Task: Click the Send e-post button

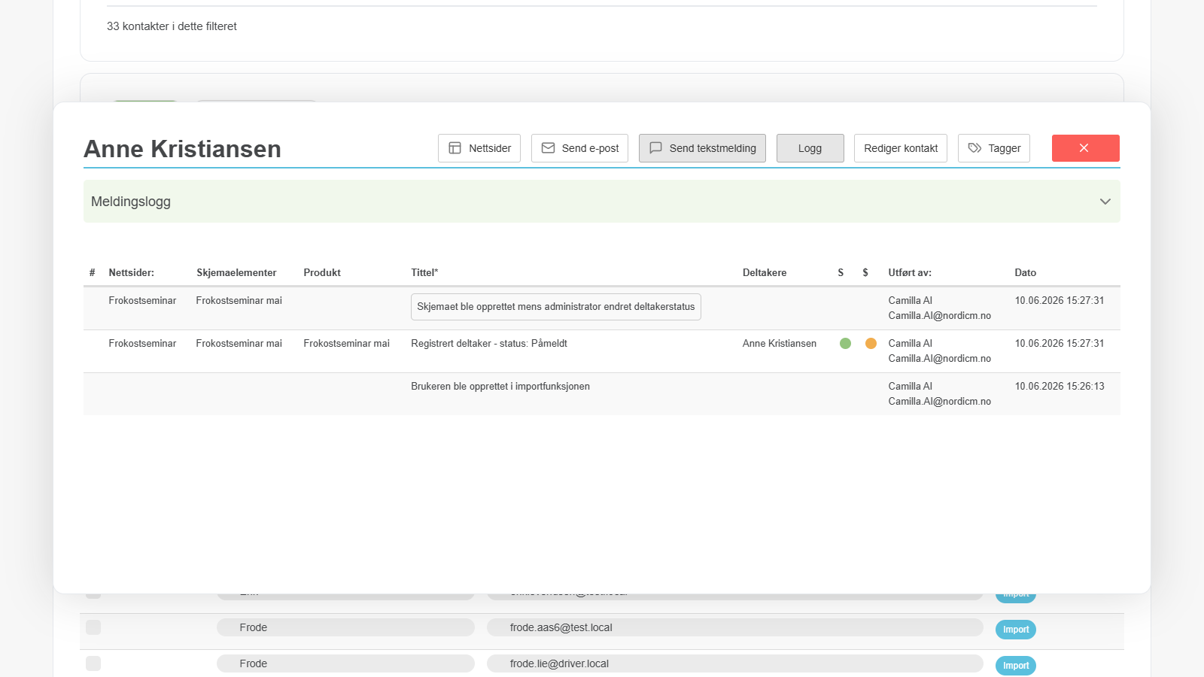Action: coord(579,148)
